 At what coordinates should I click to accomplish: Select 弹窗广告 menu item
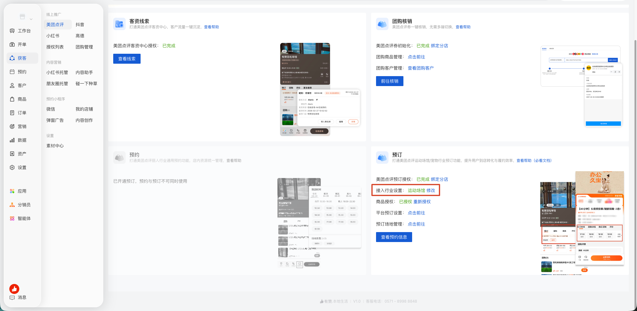click(55, 120)
